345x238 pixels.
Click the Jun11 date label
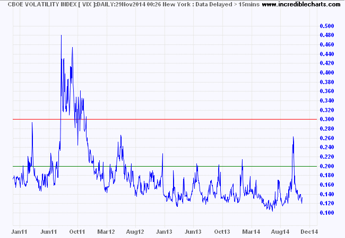[x=49, y=232]
